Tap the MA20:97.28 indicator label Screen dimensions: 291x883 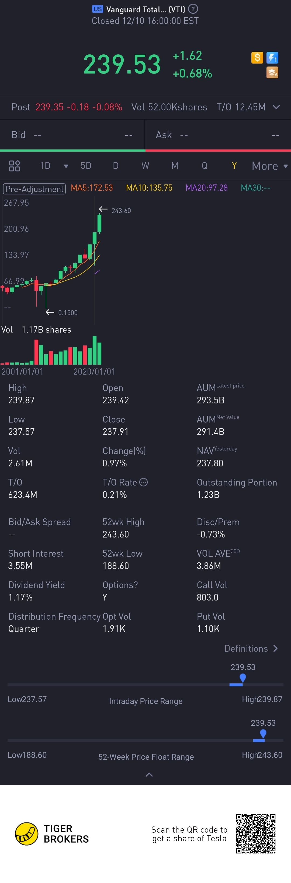click(207, 188)
